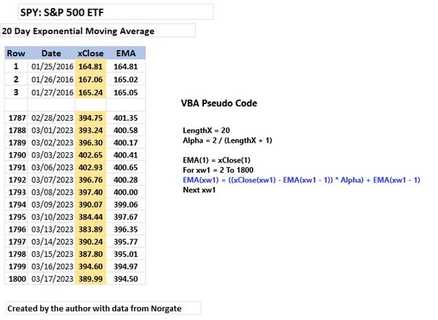Screen dimensions: 438x320
Task: Select EMA cell 400.00
Action: 126,192
